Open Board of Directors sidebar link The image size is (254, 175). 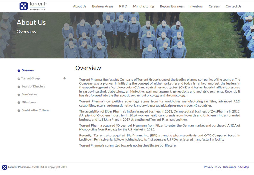point(33,86)
